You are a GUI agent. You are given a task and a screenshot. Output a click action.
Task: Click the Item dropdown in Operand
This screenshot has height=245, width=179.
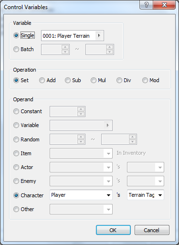[81, 153]
